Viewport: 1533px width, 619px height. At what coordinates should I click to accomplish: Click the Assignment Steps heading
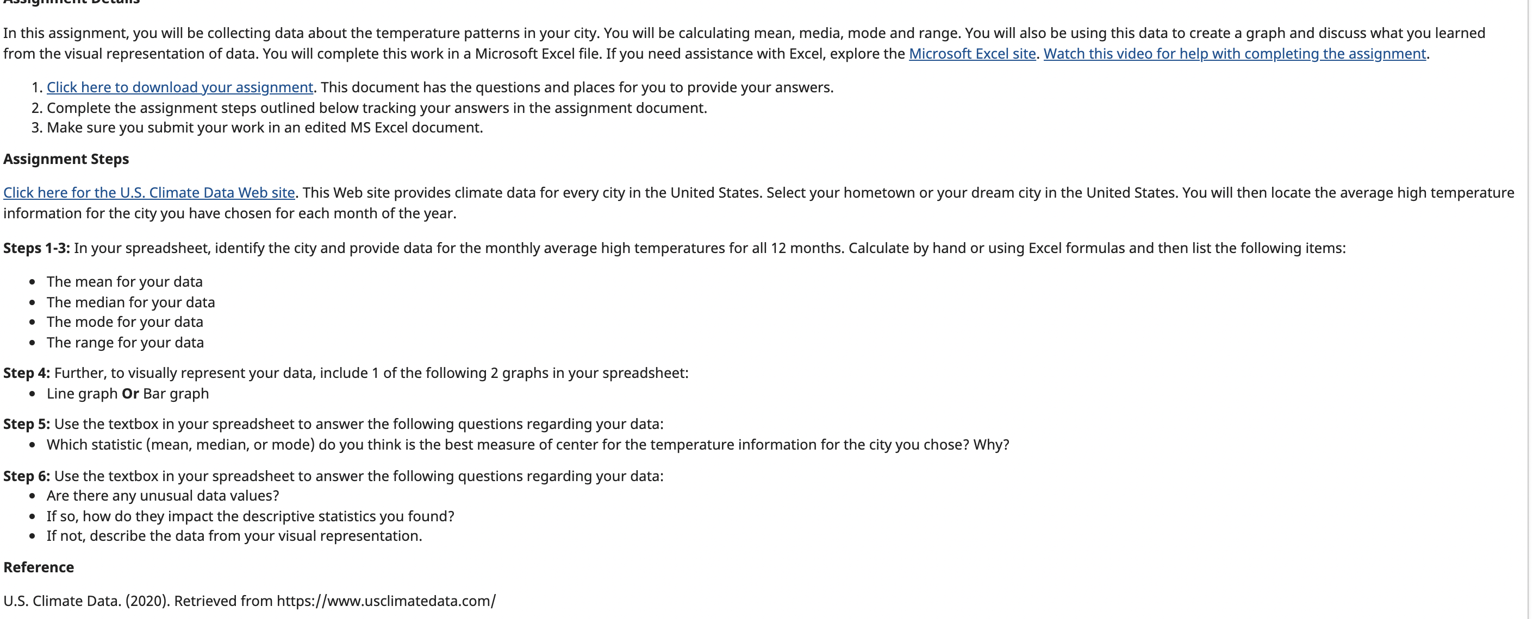click(66, 159)
